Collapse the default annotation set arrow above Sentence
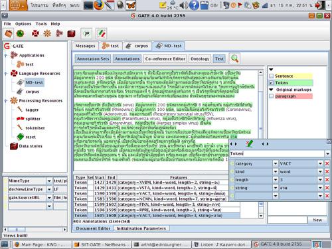Viewport: 332px width, 249px height. point(271,70)
